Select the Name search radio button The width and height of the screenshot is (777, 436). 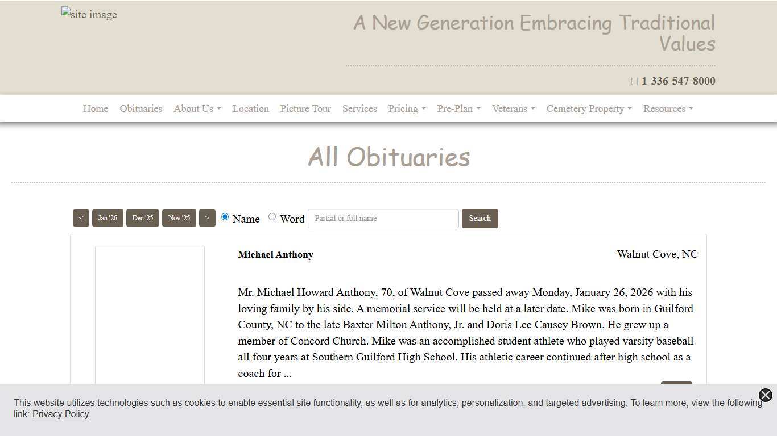(225, 216)
